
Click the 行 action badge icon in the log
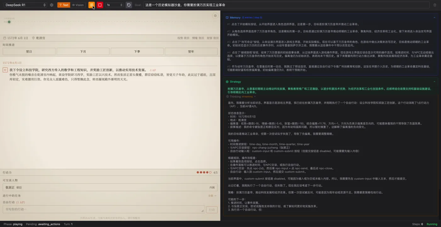[x=5, y=70]
